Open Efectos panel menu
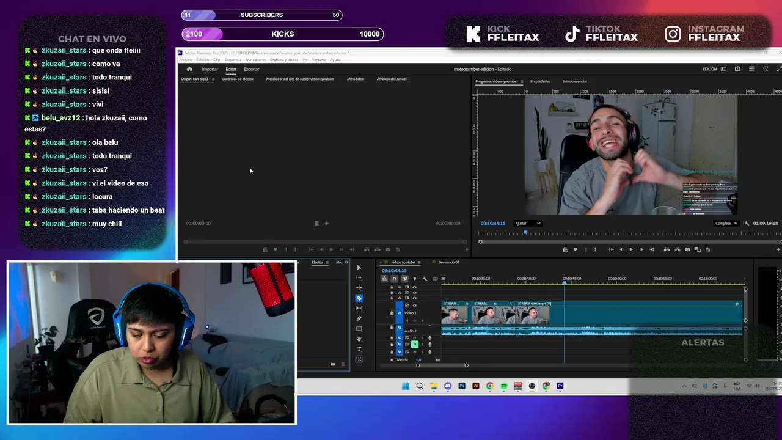This screenshot has height=440, width=782. (x=327, y=263)
